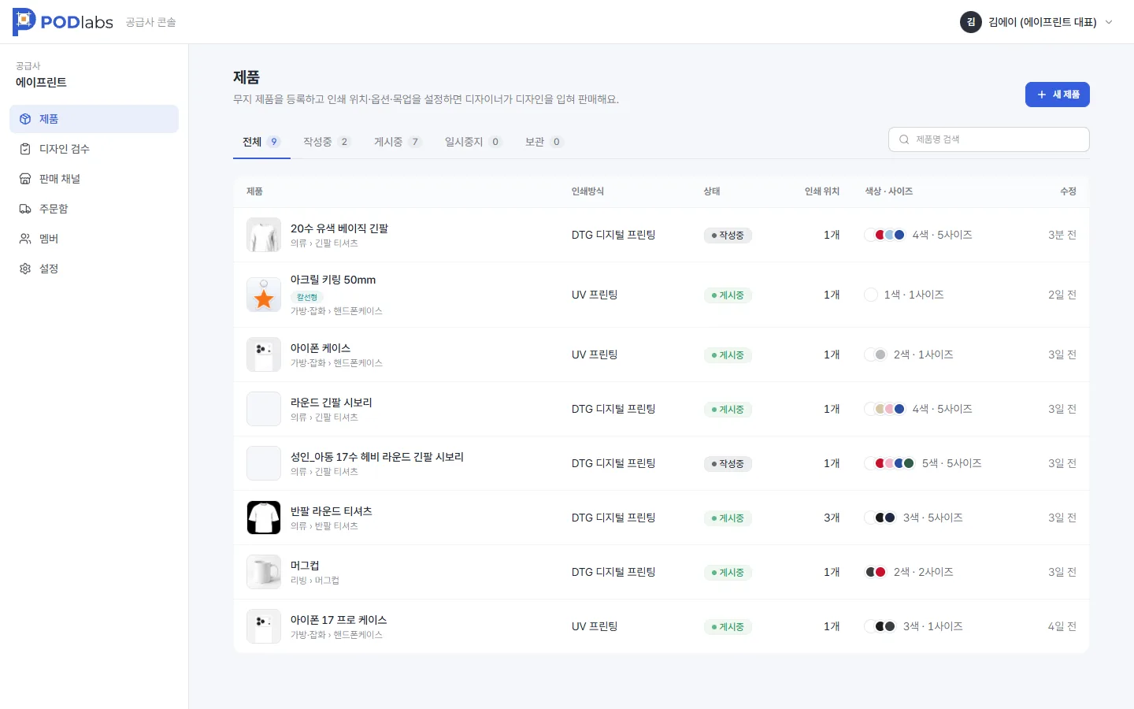Click the 멤버 people icon
The image size is (1134, 709).
[25, 239]
